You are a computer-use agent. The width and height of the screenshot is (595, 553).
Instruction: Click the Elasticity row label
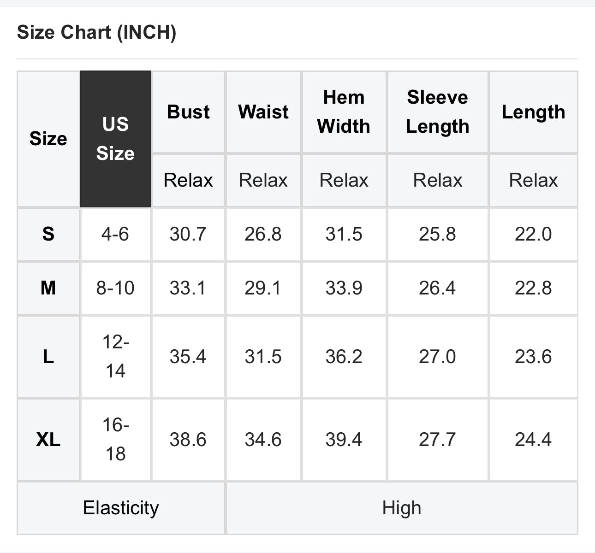(x=121, y=508)
